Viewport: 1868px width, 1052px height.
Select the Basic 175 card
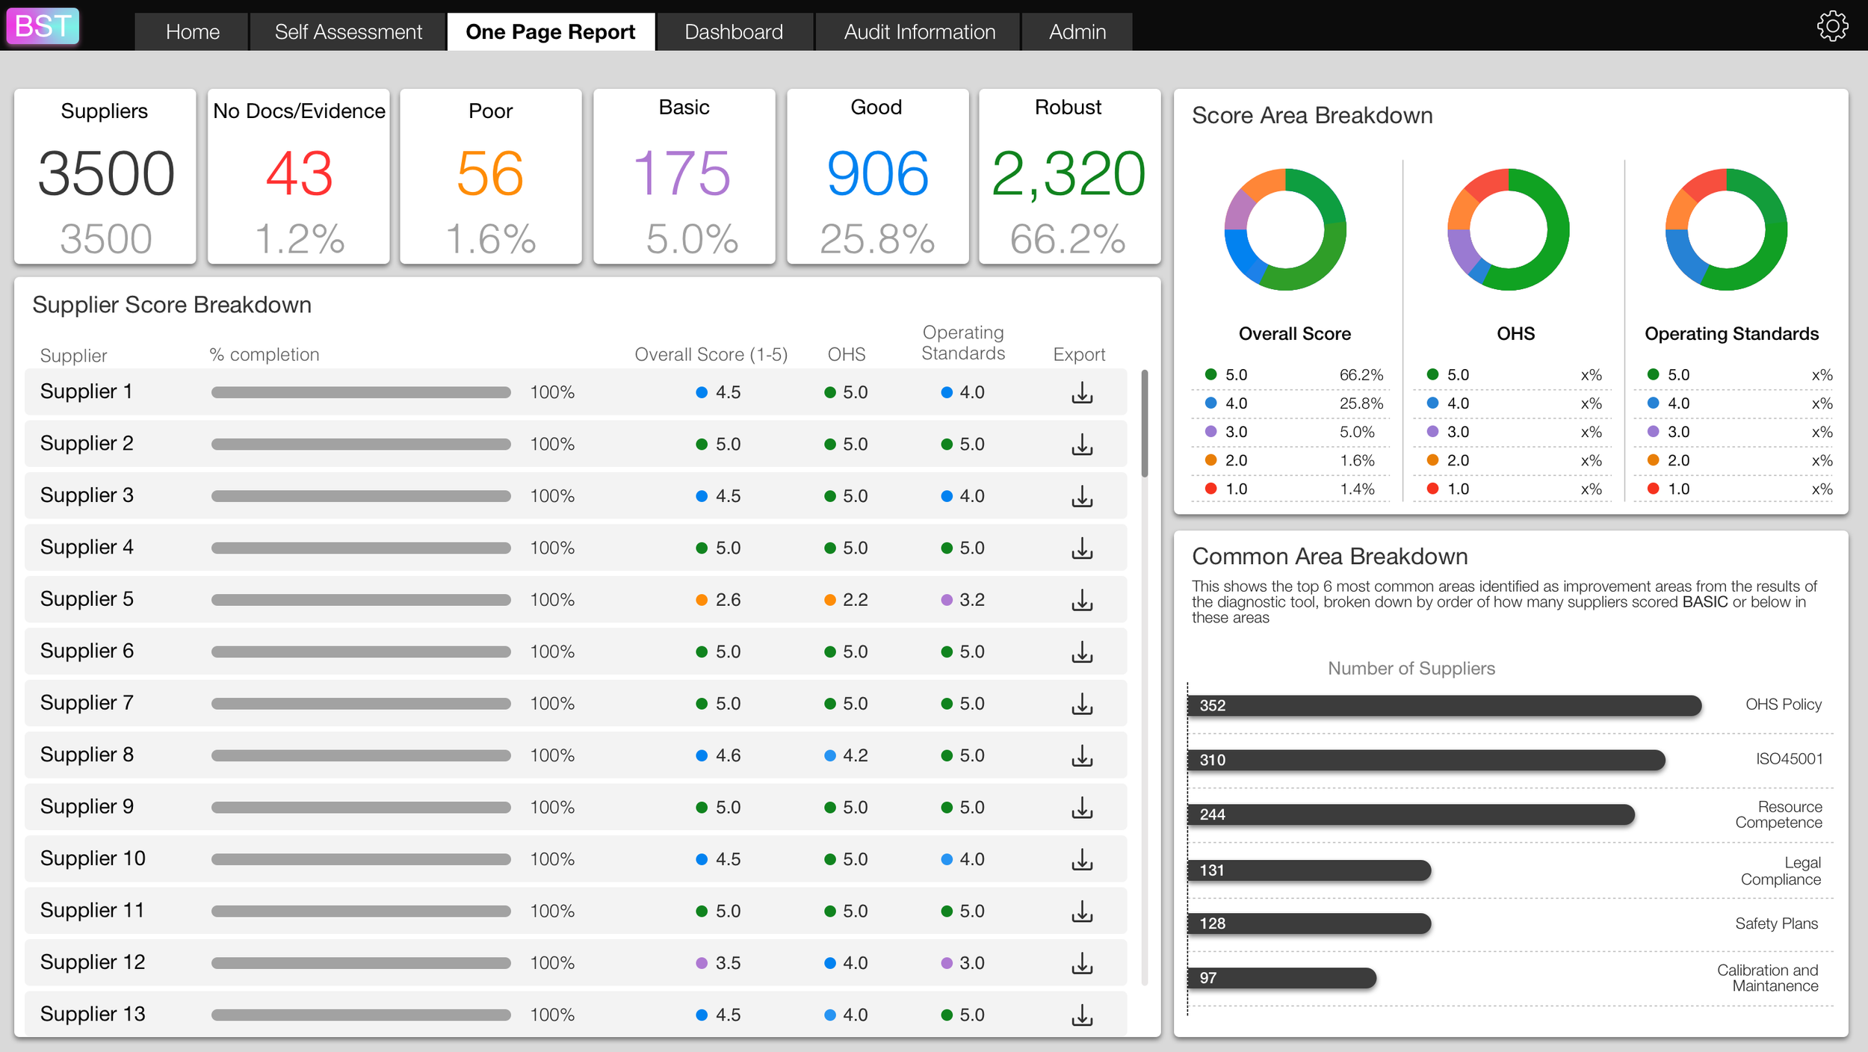[x=684, y=176]
